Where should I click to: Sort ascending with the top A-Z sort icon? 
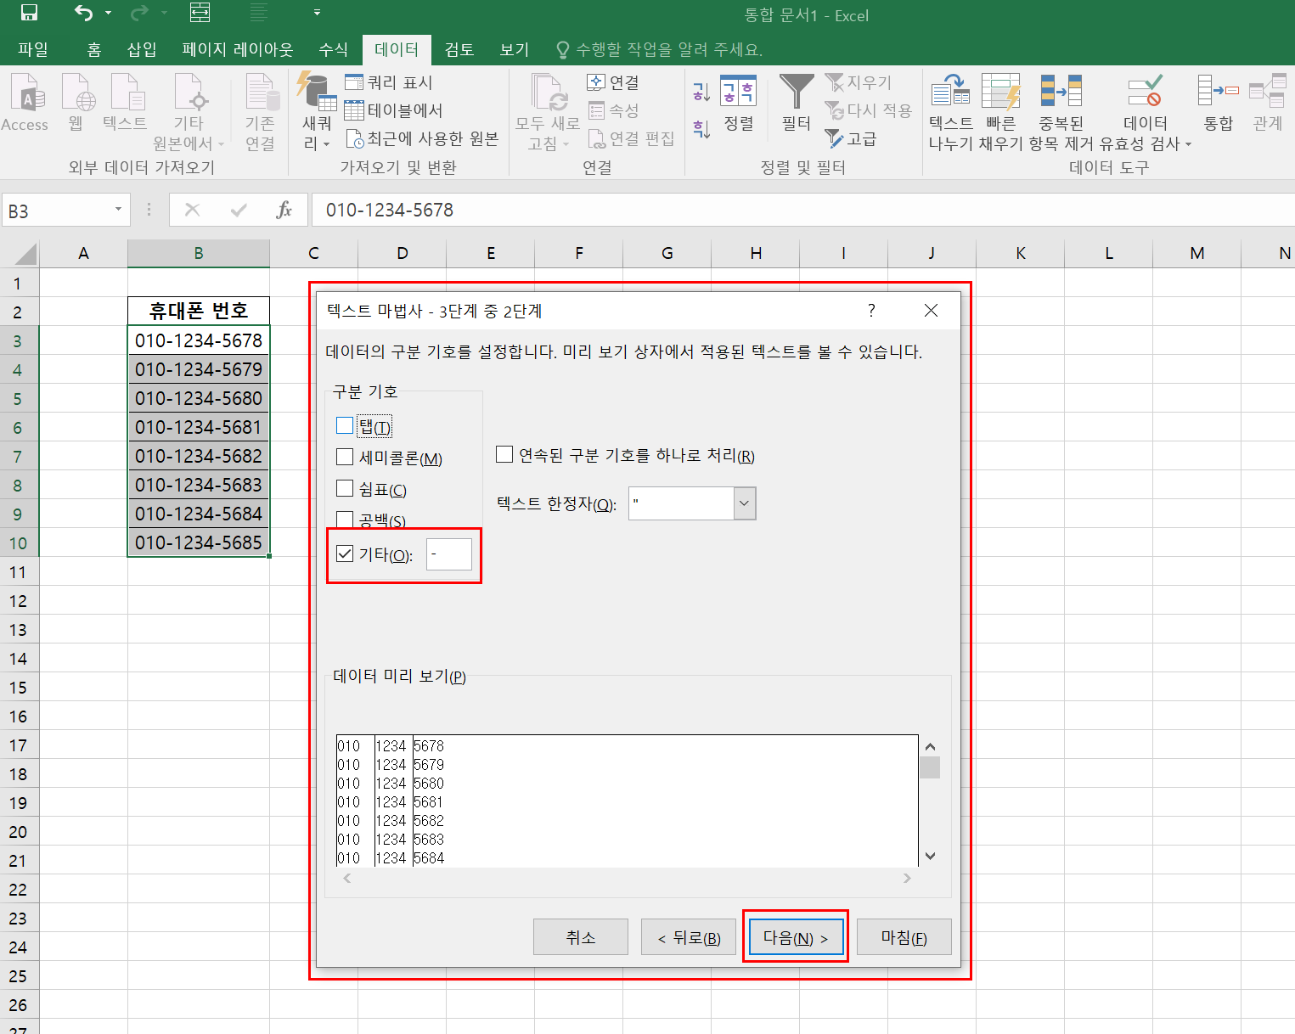[x=701, y=92]
